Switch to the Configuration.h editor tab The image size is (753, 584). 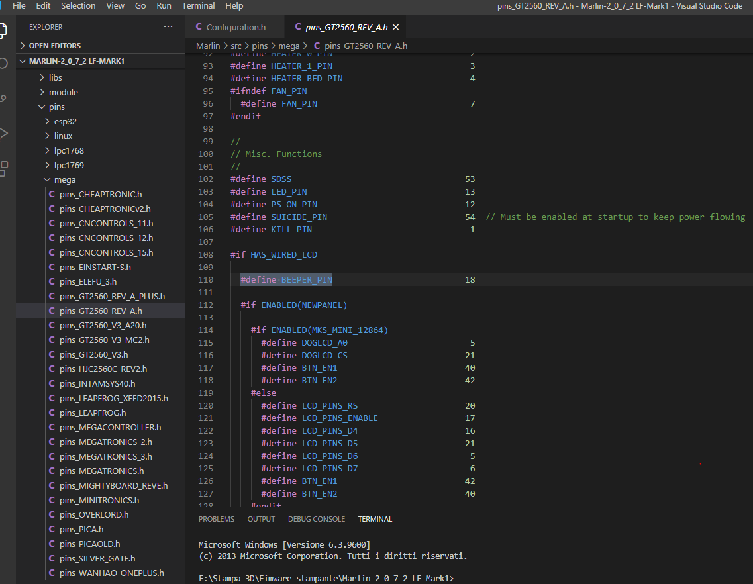[235, 27]
